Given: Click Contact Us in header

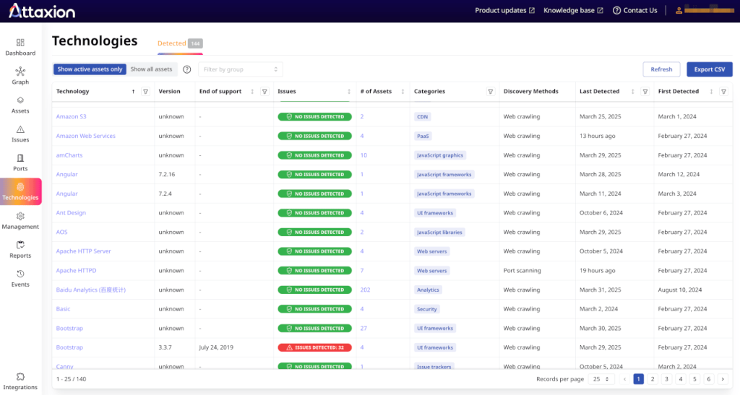Looking at the screenshot, I should (634, 10).
